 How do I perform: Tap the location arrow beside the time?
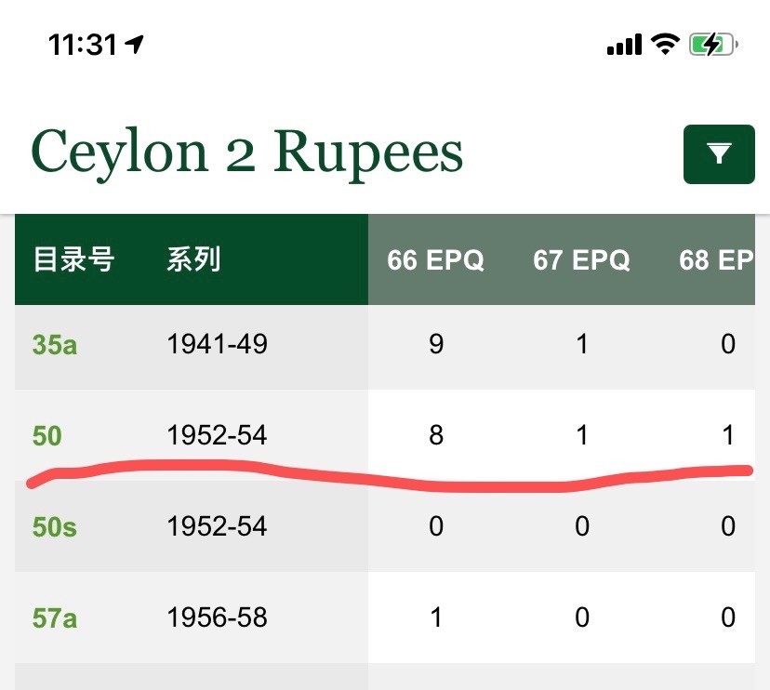coord(134,45)
